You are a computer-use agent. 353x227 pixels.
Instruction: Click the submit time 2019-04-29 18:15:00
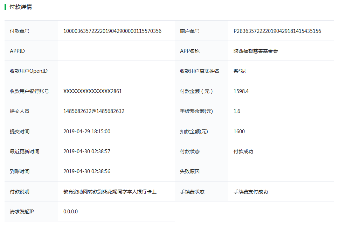pyautogui.click(x=87, y=131)
